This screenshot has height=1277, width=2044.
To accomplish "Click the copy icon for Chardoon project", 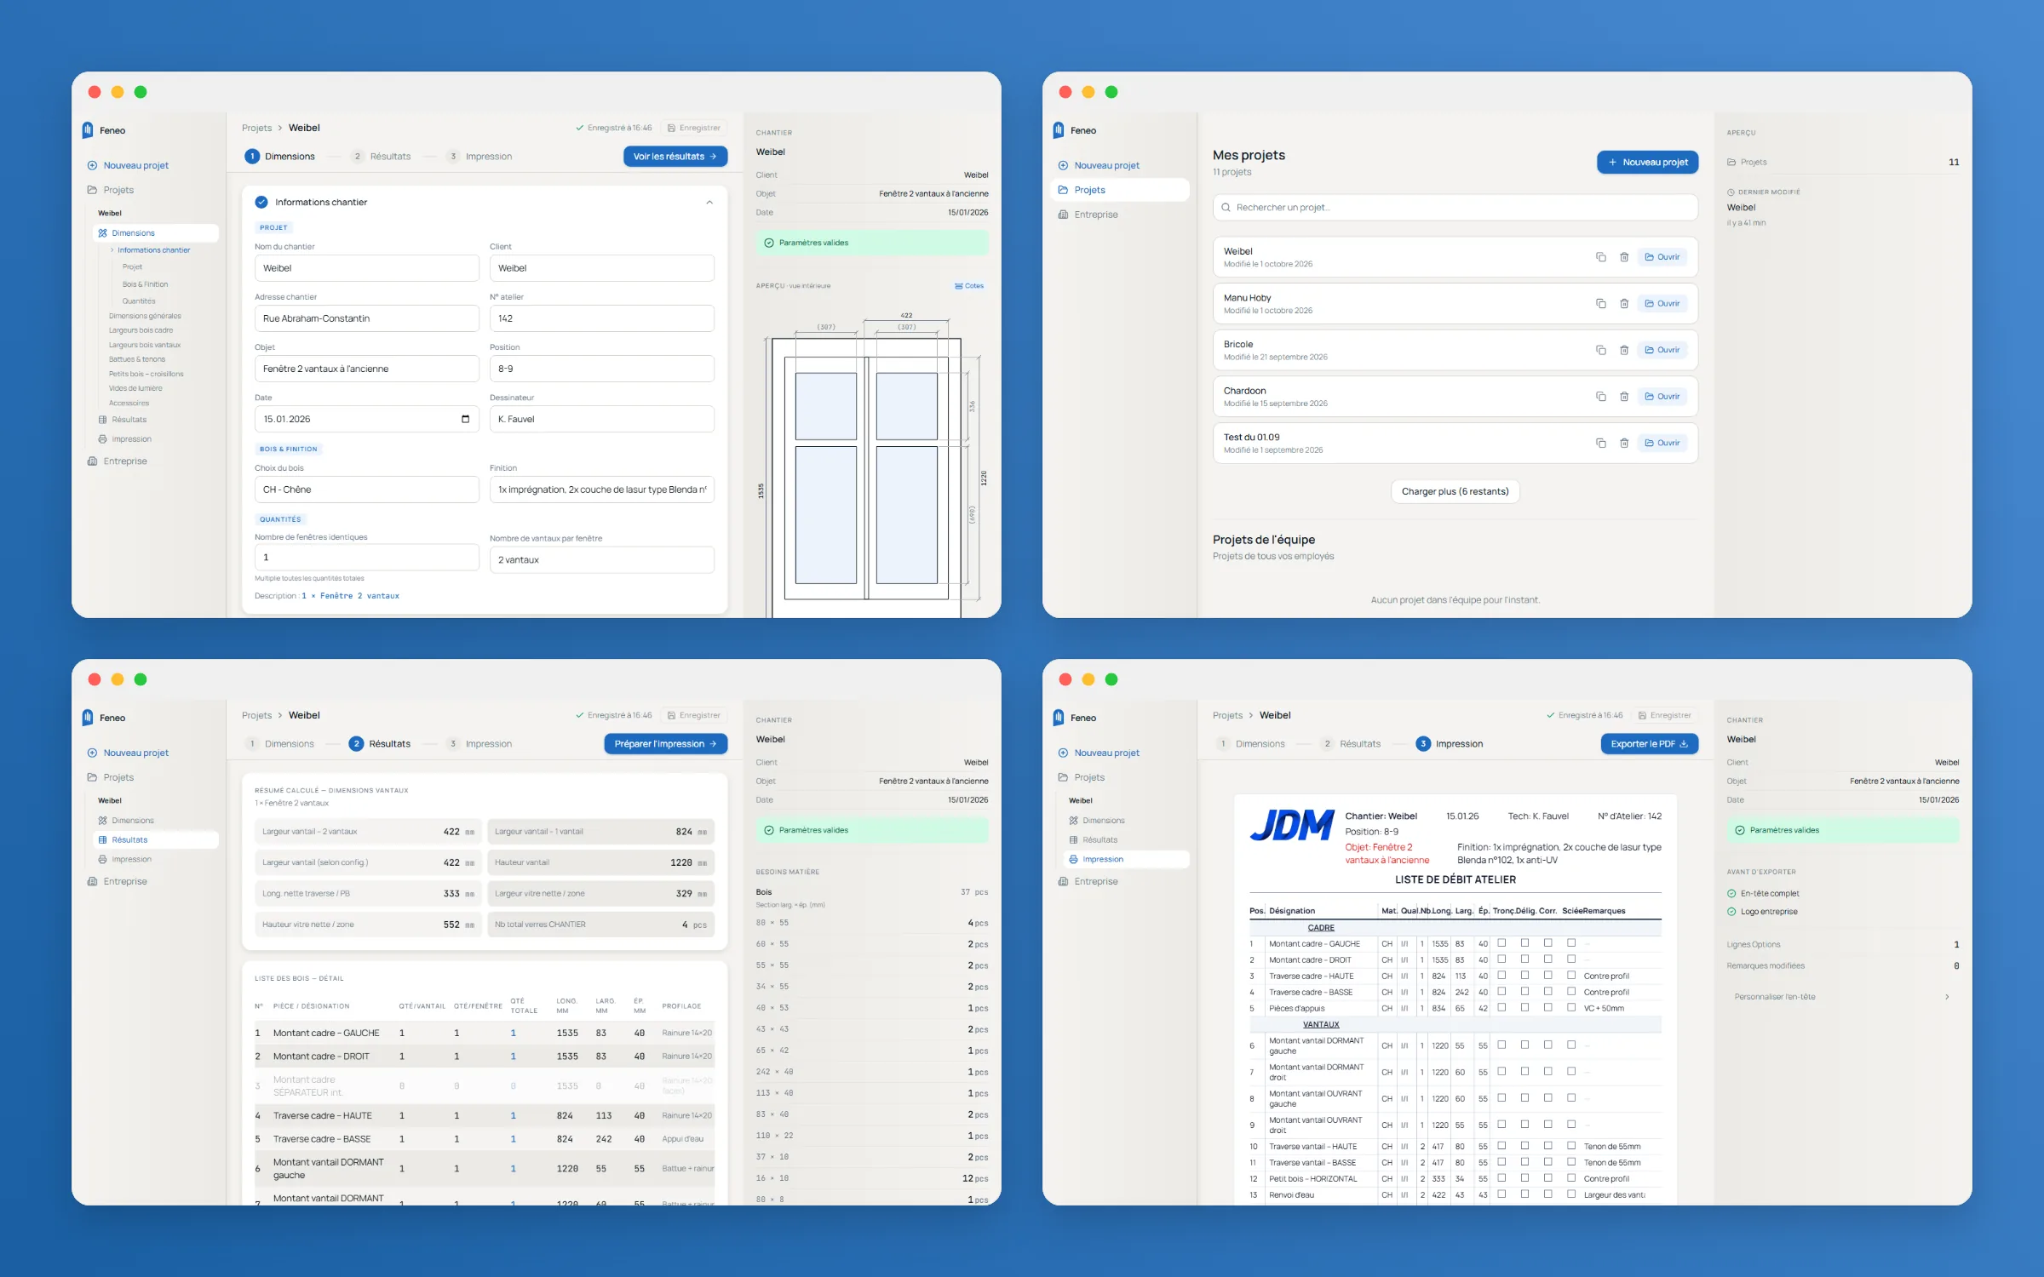I will click(x=1601, y=397).
